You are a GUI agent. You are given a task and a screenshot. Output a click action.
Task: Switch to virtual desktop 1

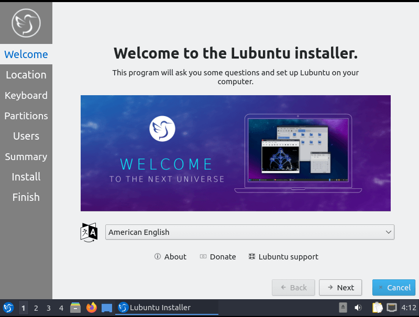tap(23, 308)
